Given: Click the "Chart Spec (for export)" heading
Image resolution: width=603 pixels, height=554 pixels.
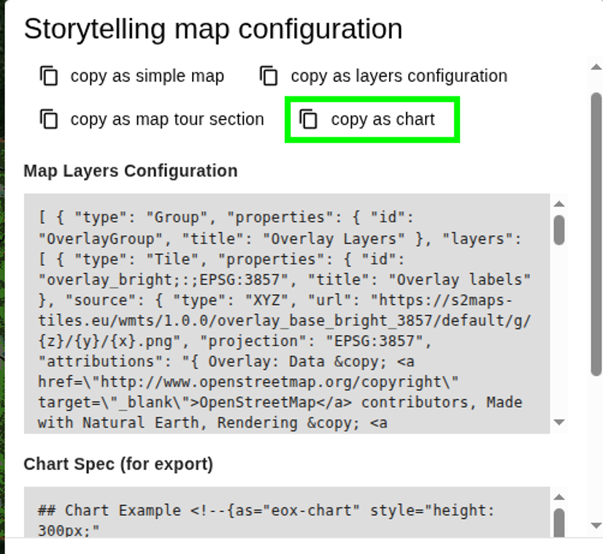Looking at the screenshot, I should (x=118, y=464).
